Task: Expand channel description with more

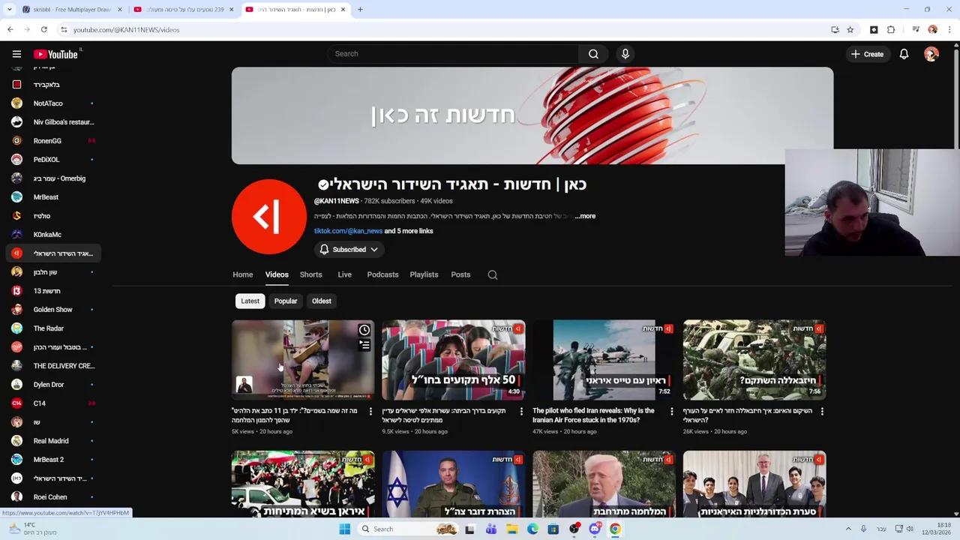Action: [x=585, y=216]
